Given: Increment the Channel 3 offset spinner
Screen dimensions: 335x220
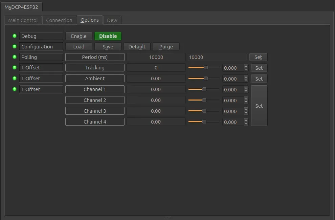Looking at the screenshot, I should [x=246, y=109].
